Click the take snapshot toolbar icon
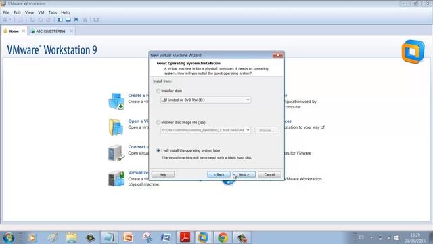The image size is (433, 244). pyautogui.click(x=32, y=20)
